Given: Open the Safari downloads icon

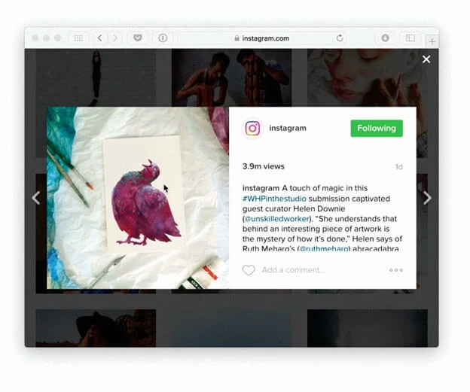Looking at the screenshot, I should (x=385, y=38).
